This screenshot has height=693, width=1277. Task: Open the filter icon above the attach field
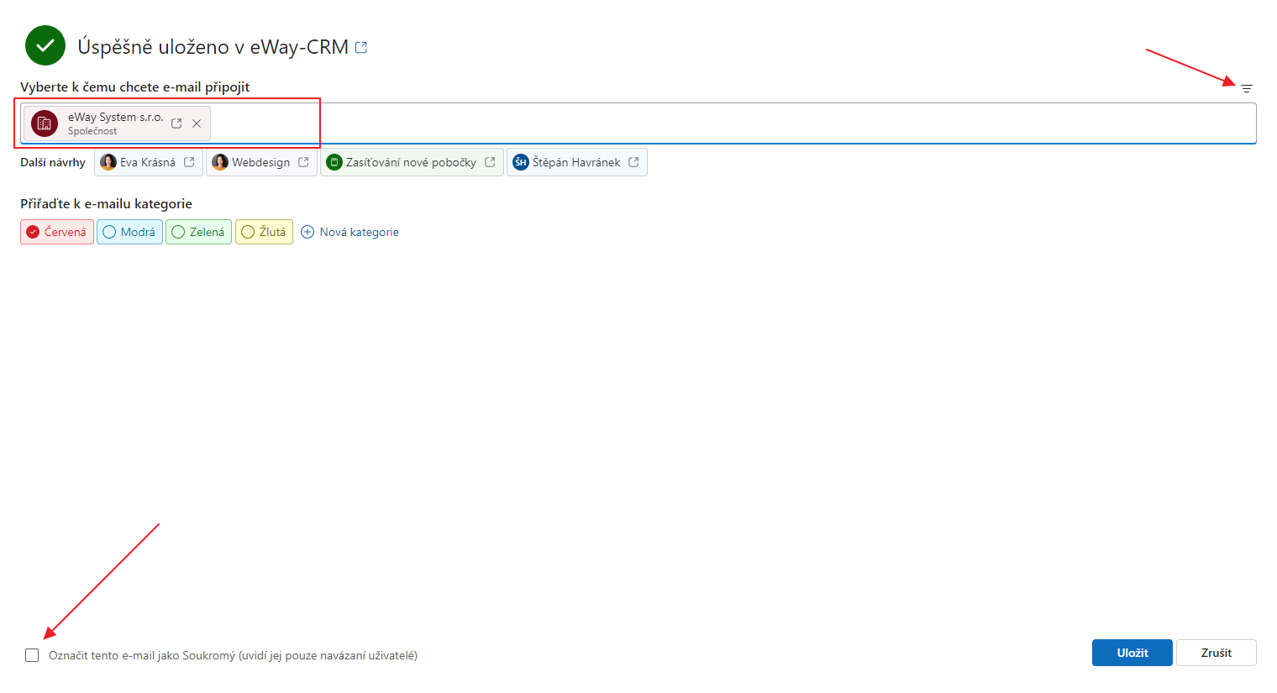1247,88
